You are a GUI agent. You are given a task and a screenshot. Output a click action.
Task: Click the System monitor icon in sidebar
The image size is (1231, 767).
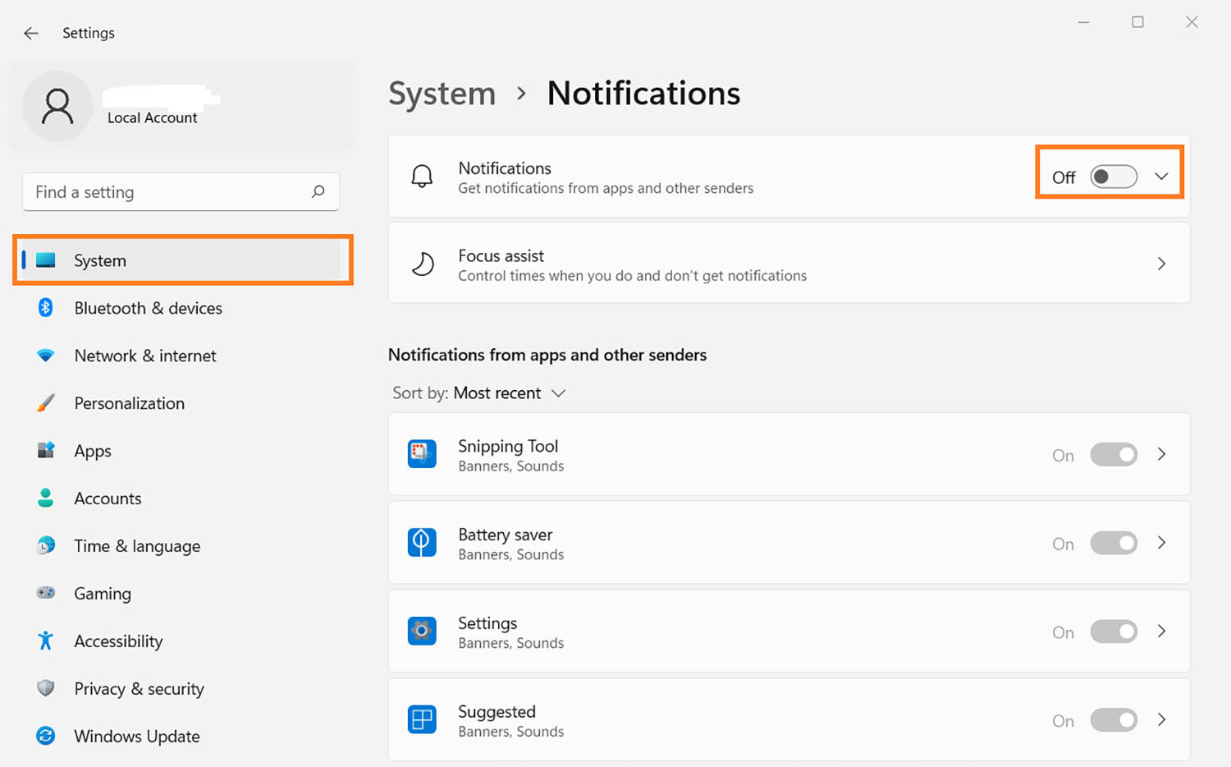46,260
